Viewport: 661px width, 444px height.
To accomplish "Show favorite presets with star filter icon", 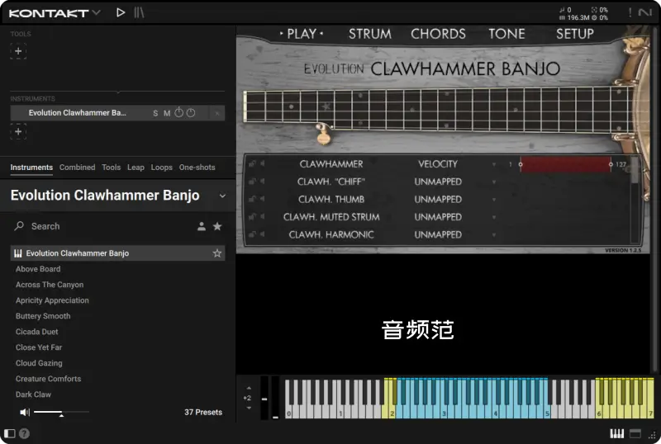I will 217,226.
